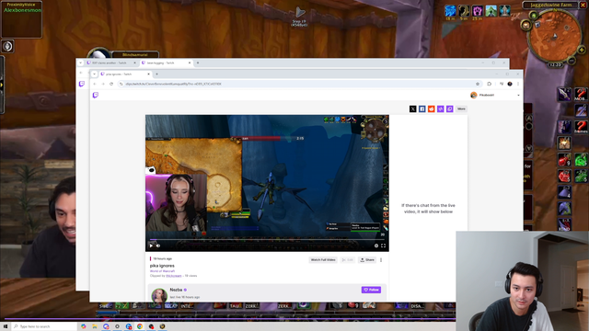589x331 pixels.
Task: Seek along the clip progress bar
Action: click(x=267, y=239)
